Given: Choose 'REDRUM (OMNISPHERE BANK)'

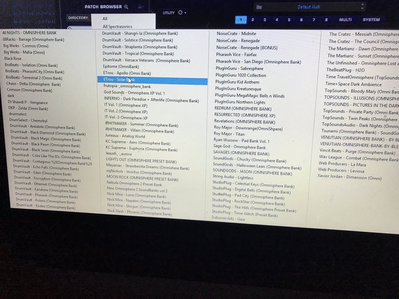Looking at the screenshot, I should [243, 109].
